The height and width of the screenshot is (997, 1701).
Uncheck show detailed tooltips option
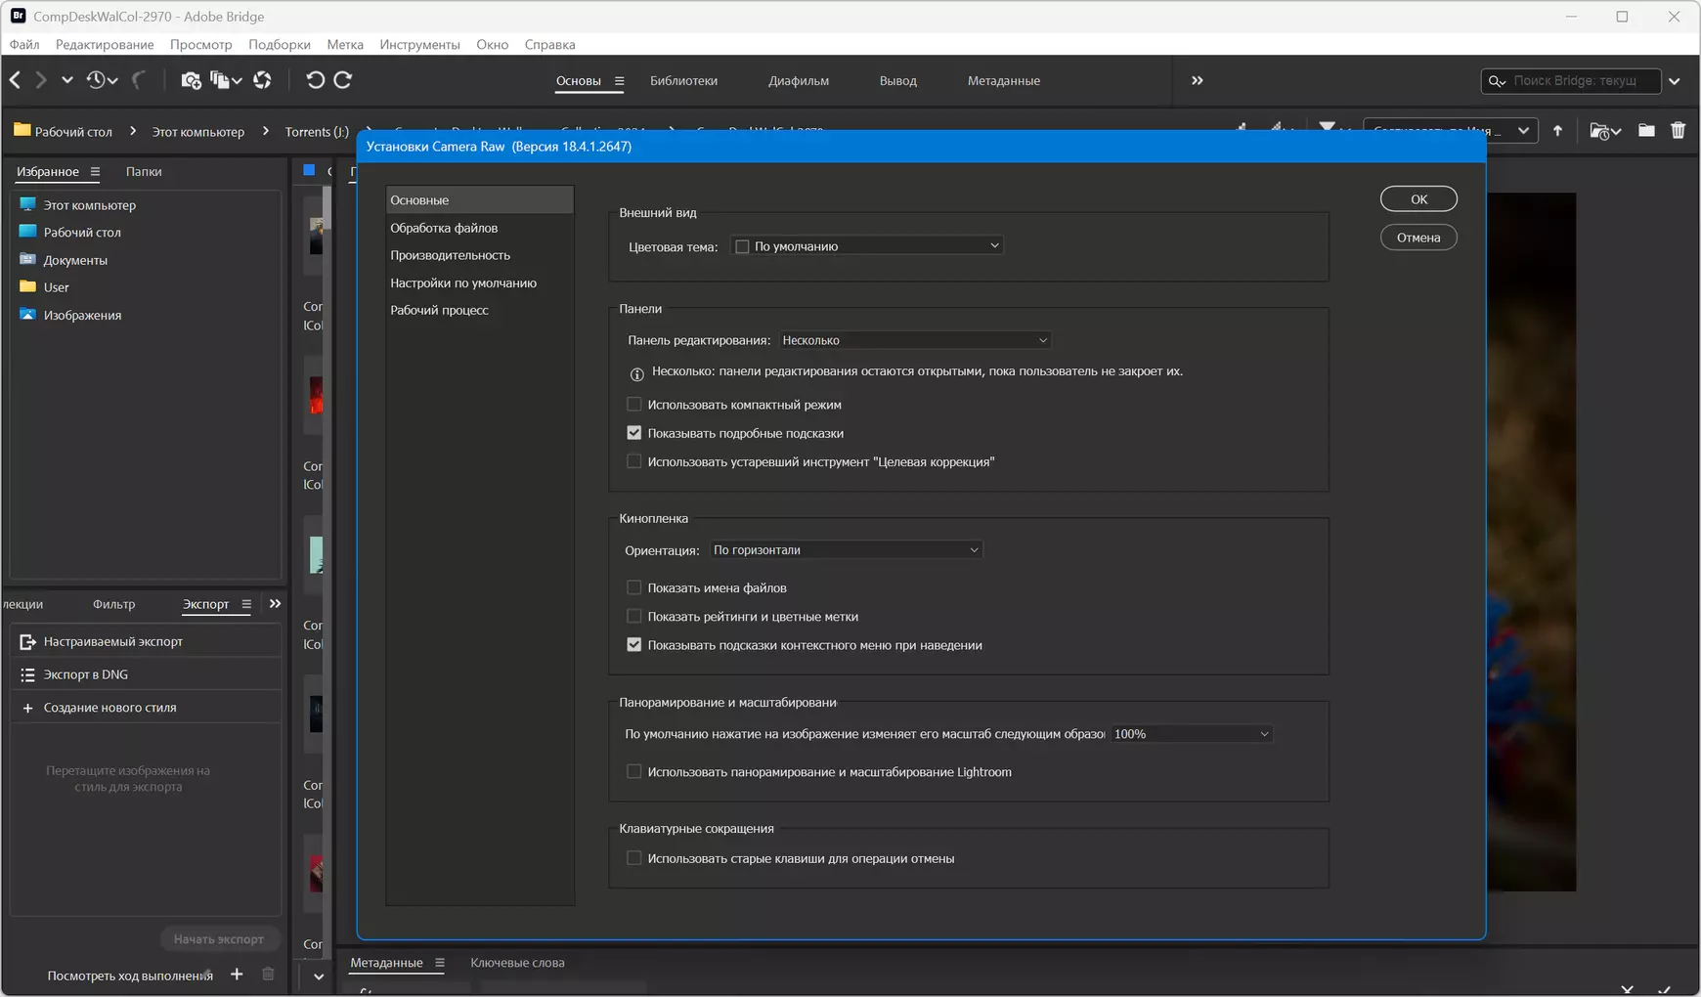[x=633, y=433]
